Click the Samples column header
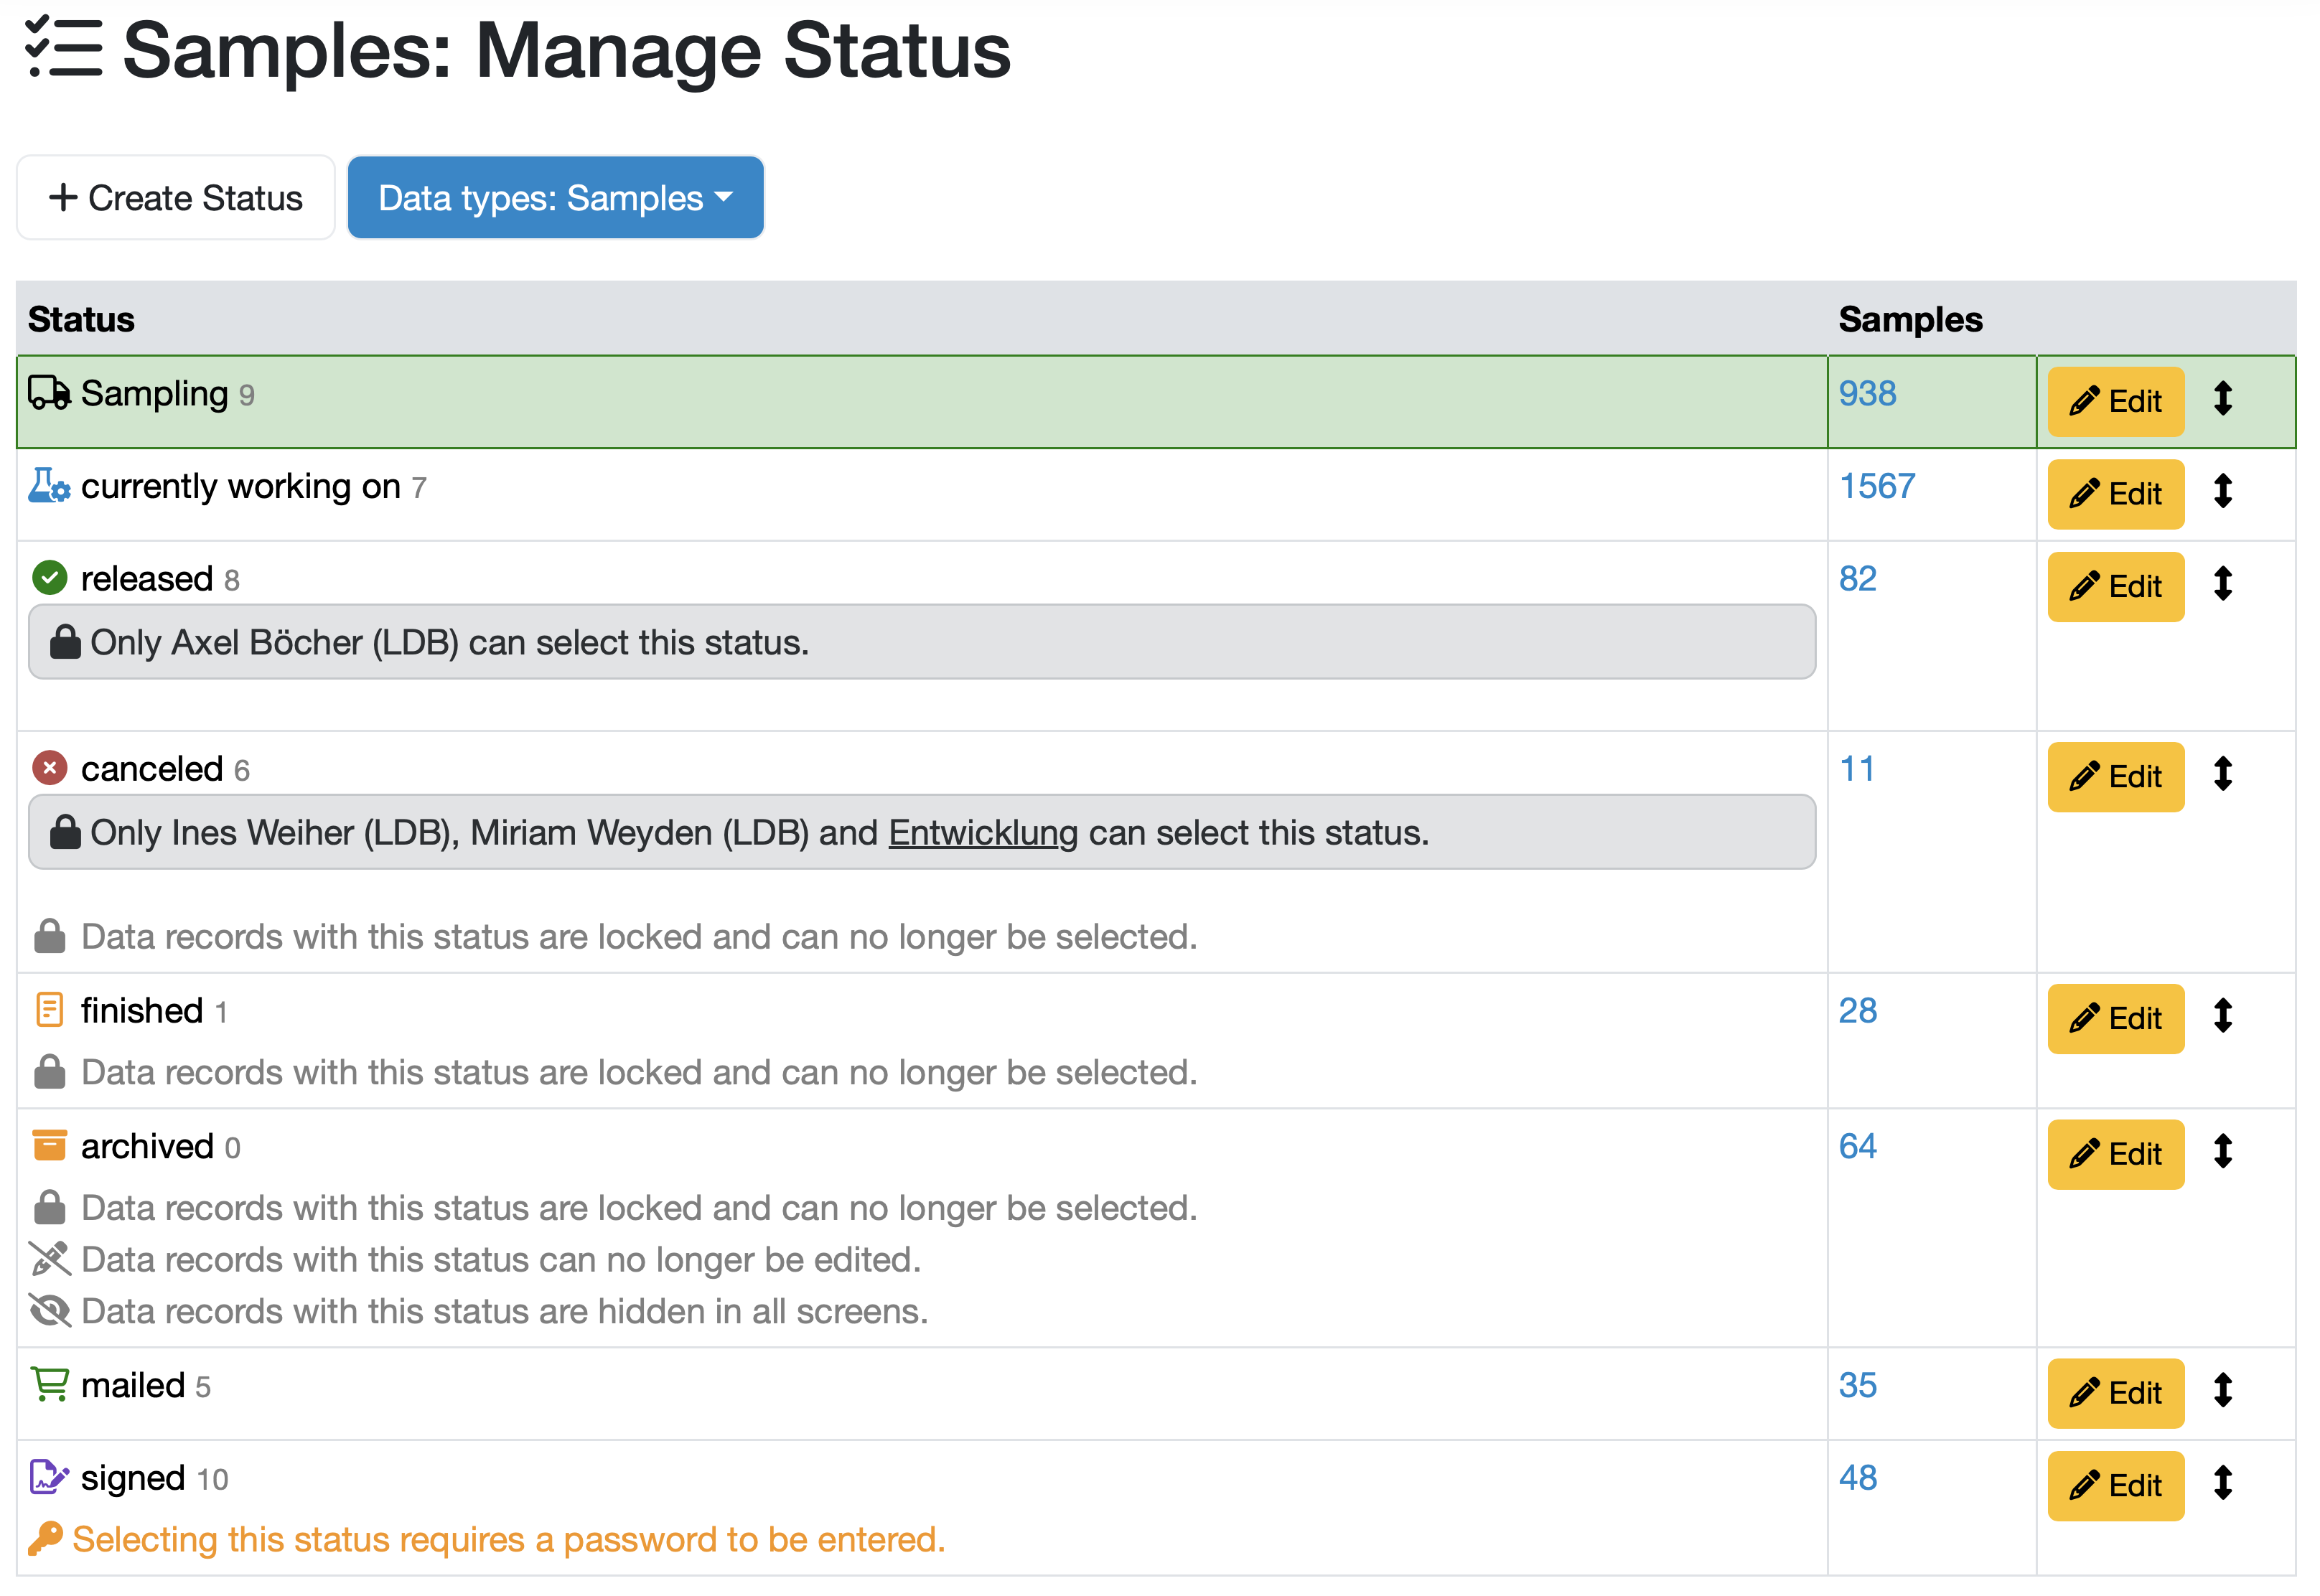 [1909, 319]
